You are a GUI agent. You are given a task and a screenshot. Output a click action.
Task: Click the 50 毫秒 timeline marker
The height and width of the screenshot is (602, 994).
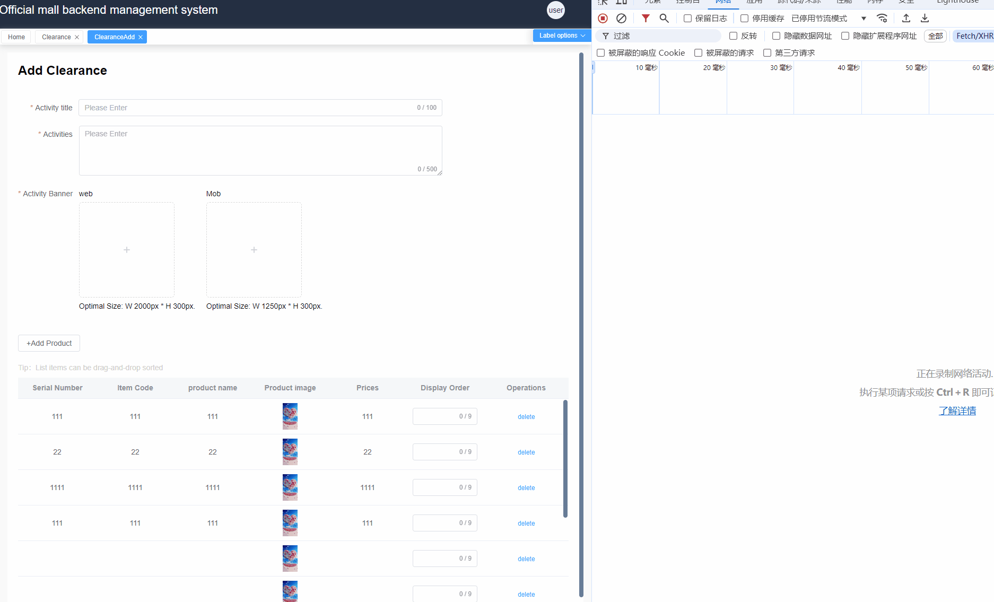[x=916, y=68]
